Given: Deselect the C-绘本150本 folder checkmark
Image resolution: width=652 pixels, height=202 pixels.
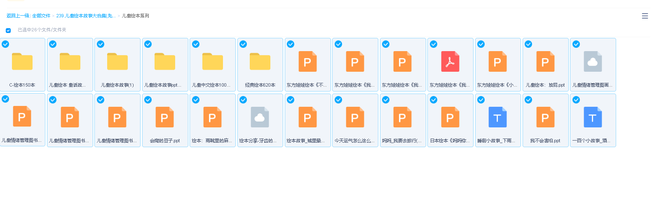Looking at the screenshot, I should click(5, 44).
